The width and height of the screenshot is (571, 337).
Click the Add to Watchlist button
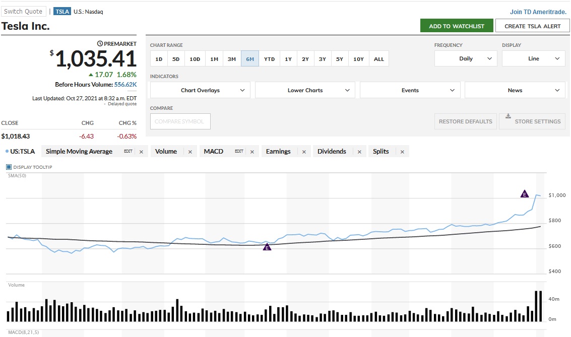tap(456, 26)
